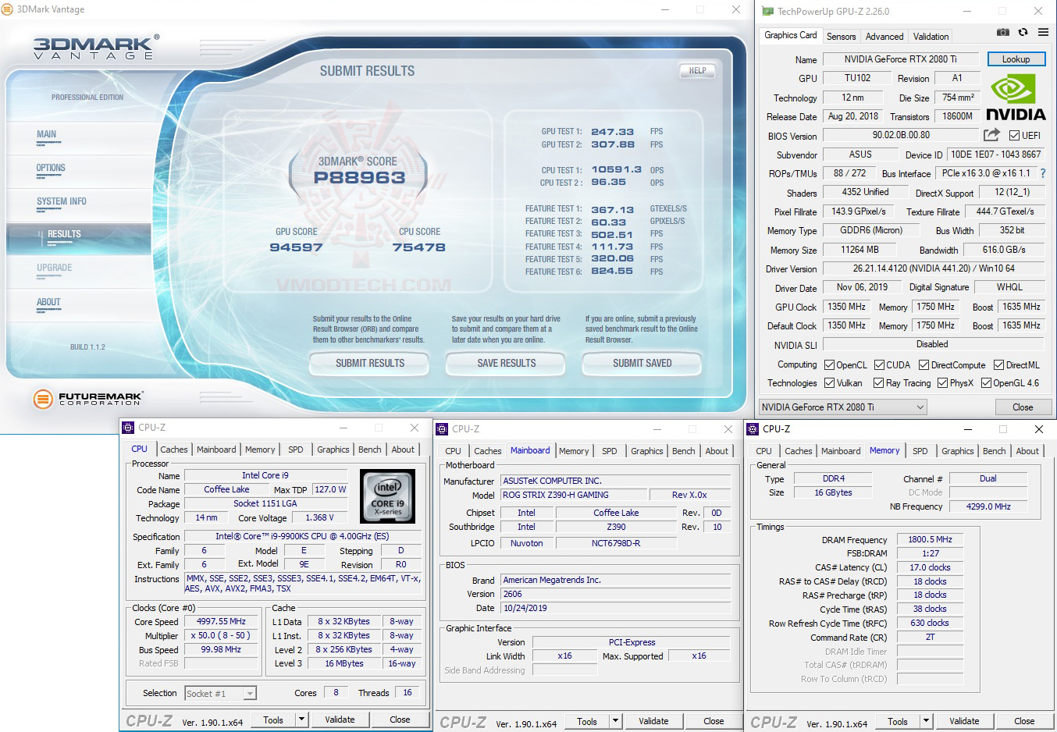Click the GPU-Z refresh icon
The width and height of the screenshot is (1057, 732).
coord(1023,32)
